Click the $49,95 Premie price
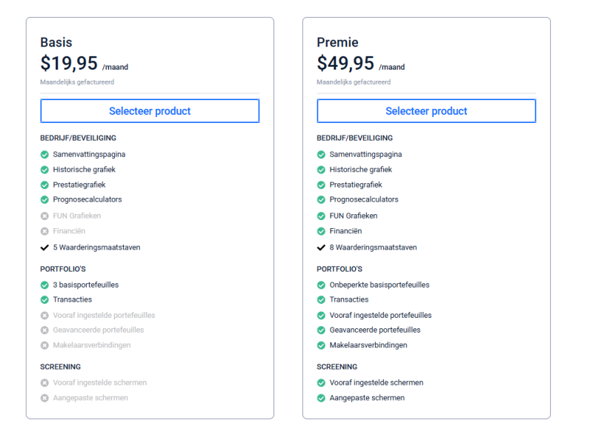The height and width of the screenshot is (429, 593). (345, 63)
